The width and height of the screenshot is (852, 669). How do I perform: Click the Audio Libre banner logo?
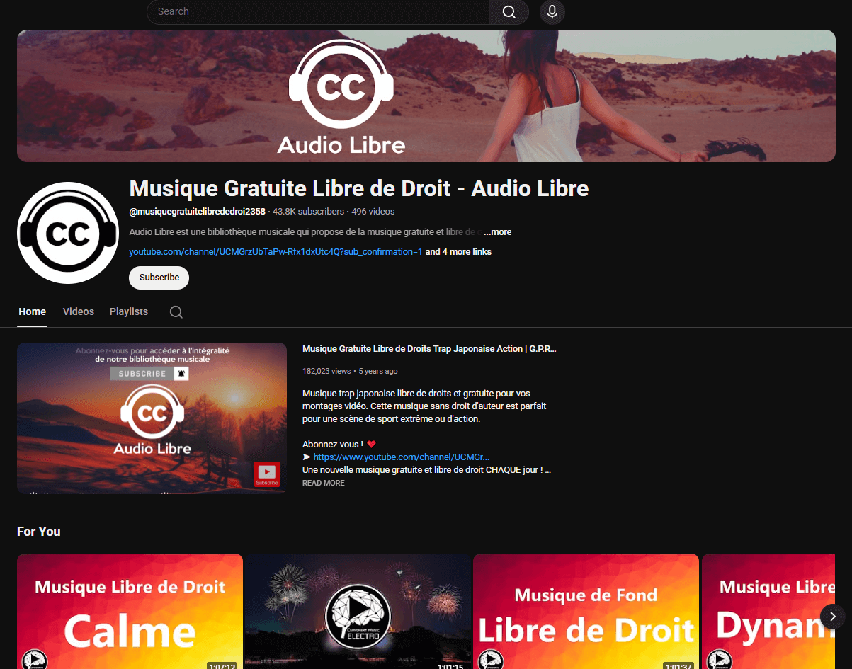click(x=341, y=96)
